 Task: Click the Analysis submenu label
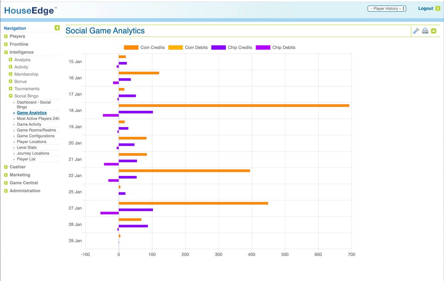coord(23,60)
